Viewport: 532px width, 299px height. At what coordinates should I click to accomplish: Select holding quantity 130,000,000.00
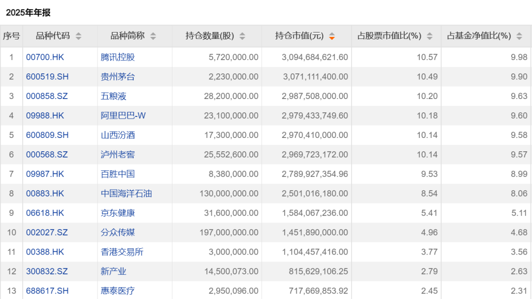229,194
